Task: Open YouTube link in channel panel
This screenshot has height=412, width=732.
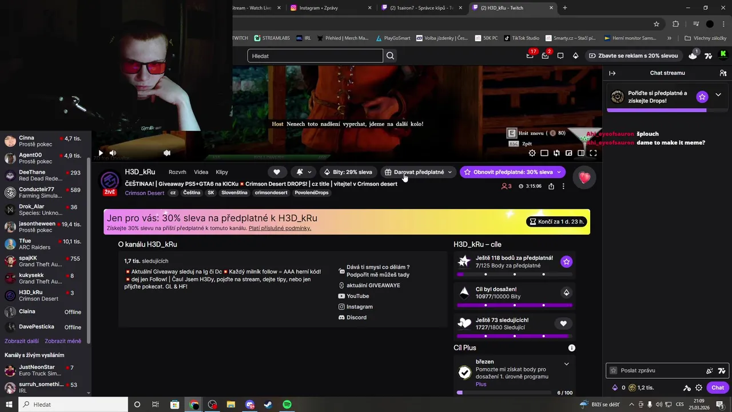Action: pos(353,296)
